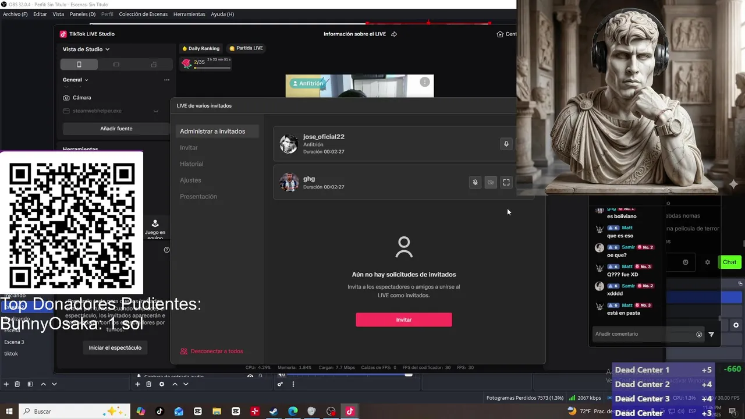Open OBS scene filters icon
The image size is (745, 419).
30,384
